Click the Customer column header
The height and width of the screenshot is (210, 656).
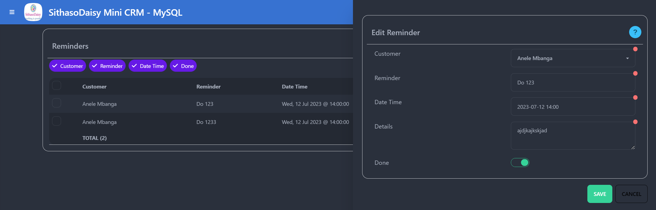click(x=94, y=87)
